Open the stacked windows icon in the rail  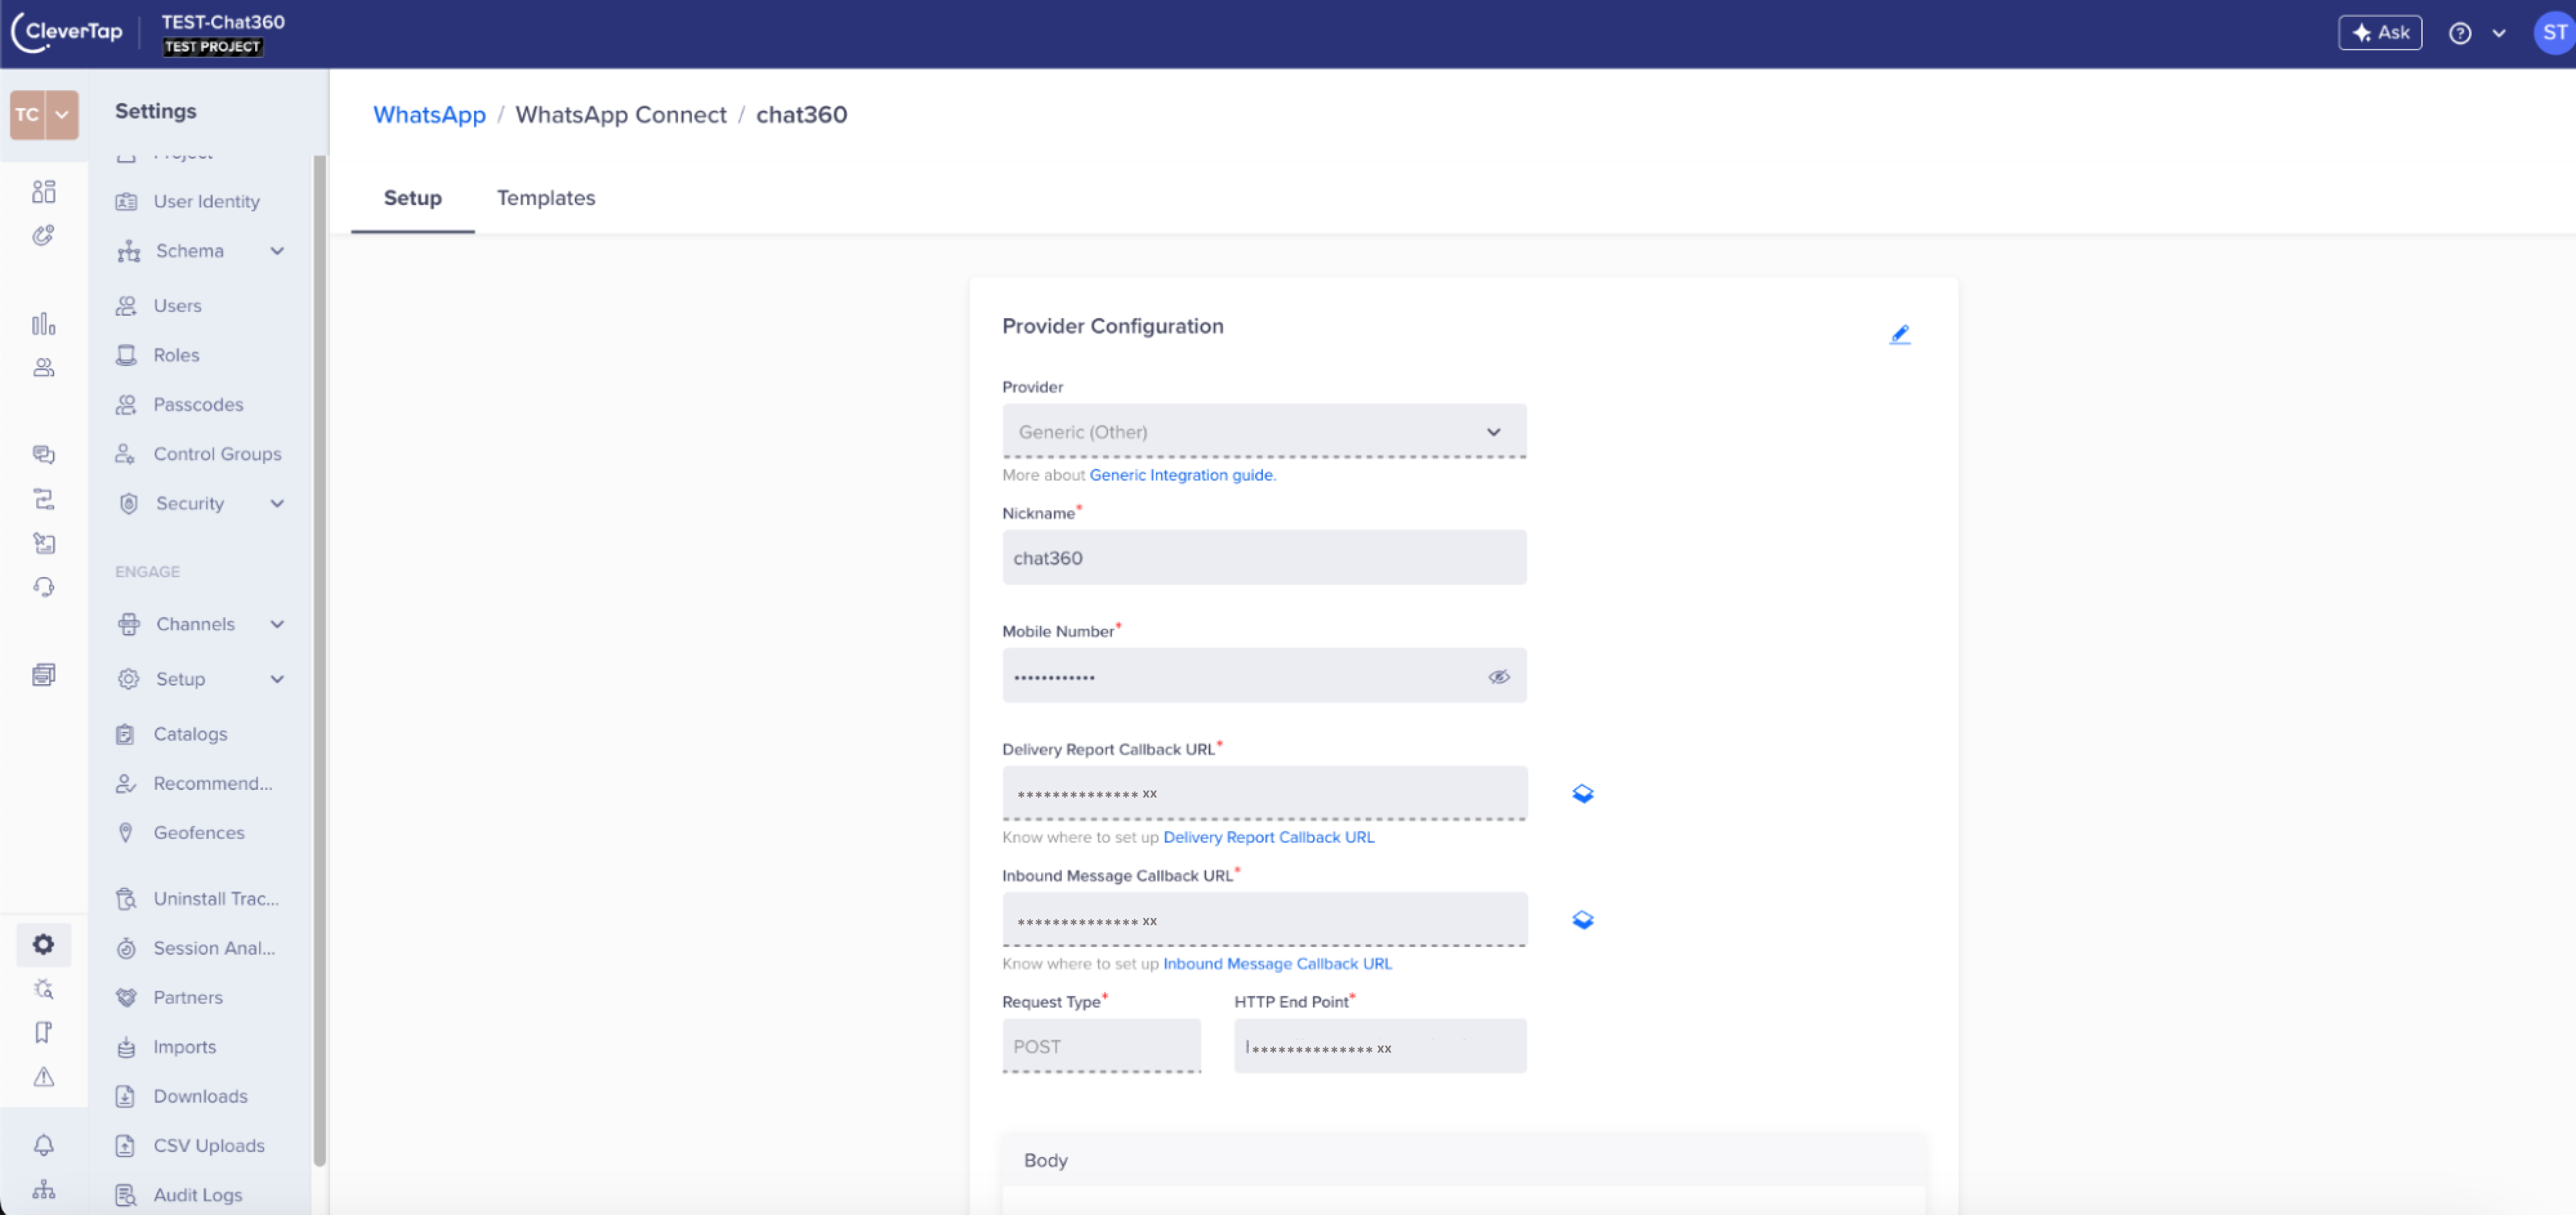(x=43, y=675)
